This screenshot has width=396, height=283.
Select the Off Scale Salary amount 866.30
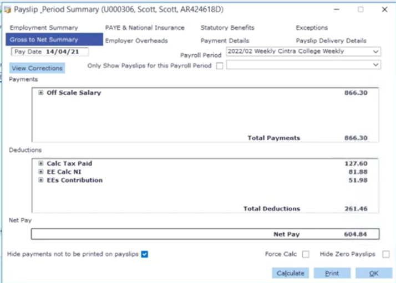pos(356,92)
